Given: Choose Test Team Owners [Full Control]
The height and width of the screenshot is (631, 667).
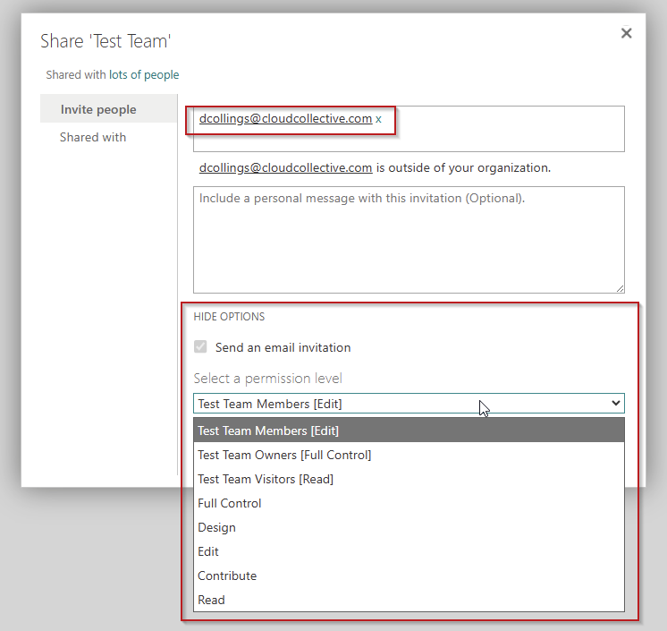Looking at the screenshot, I should coord(284,455).
